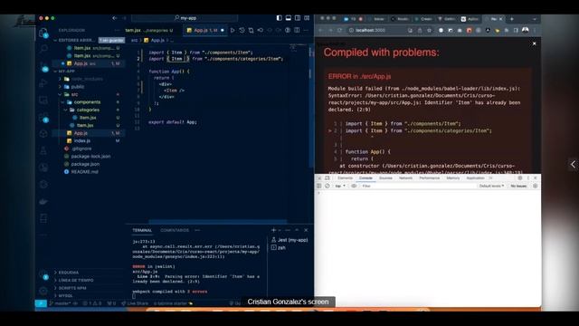Click the customize layout icon in title bar
This screenshot has width=579, height=326.
[x=307, y=18]
